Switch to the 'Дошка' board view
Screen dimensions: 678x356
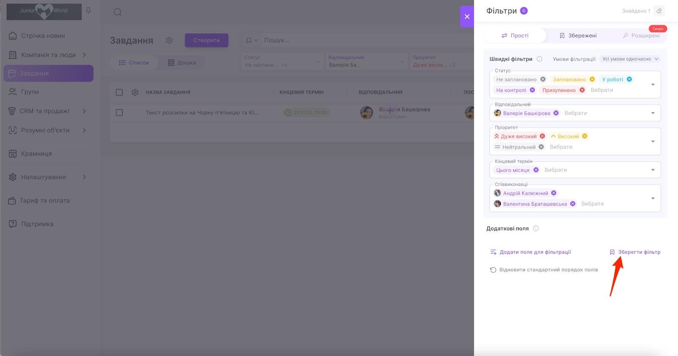click(182, 63)
